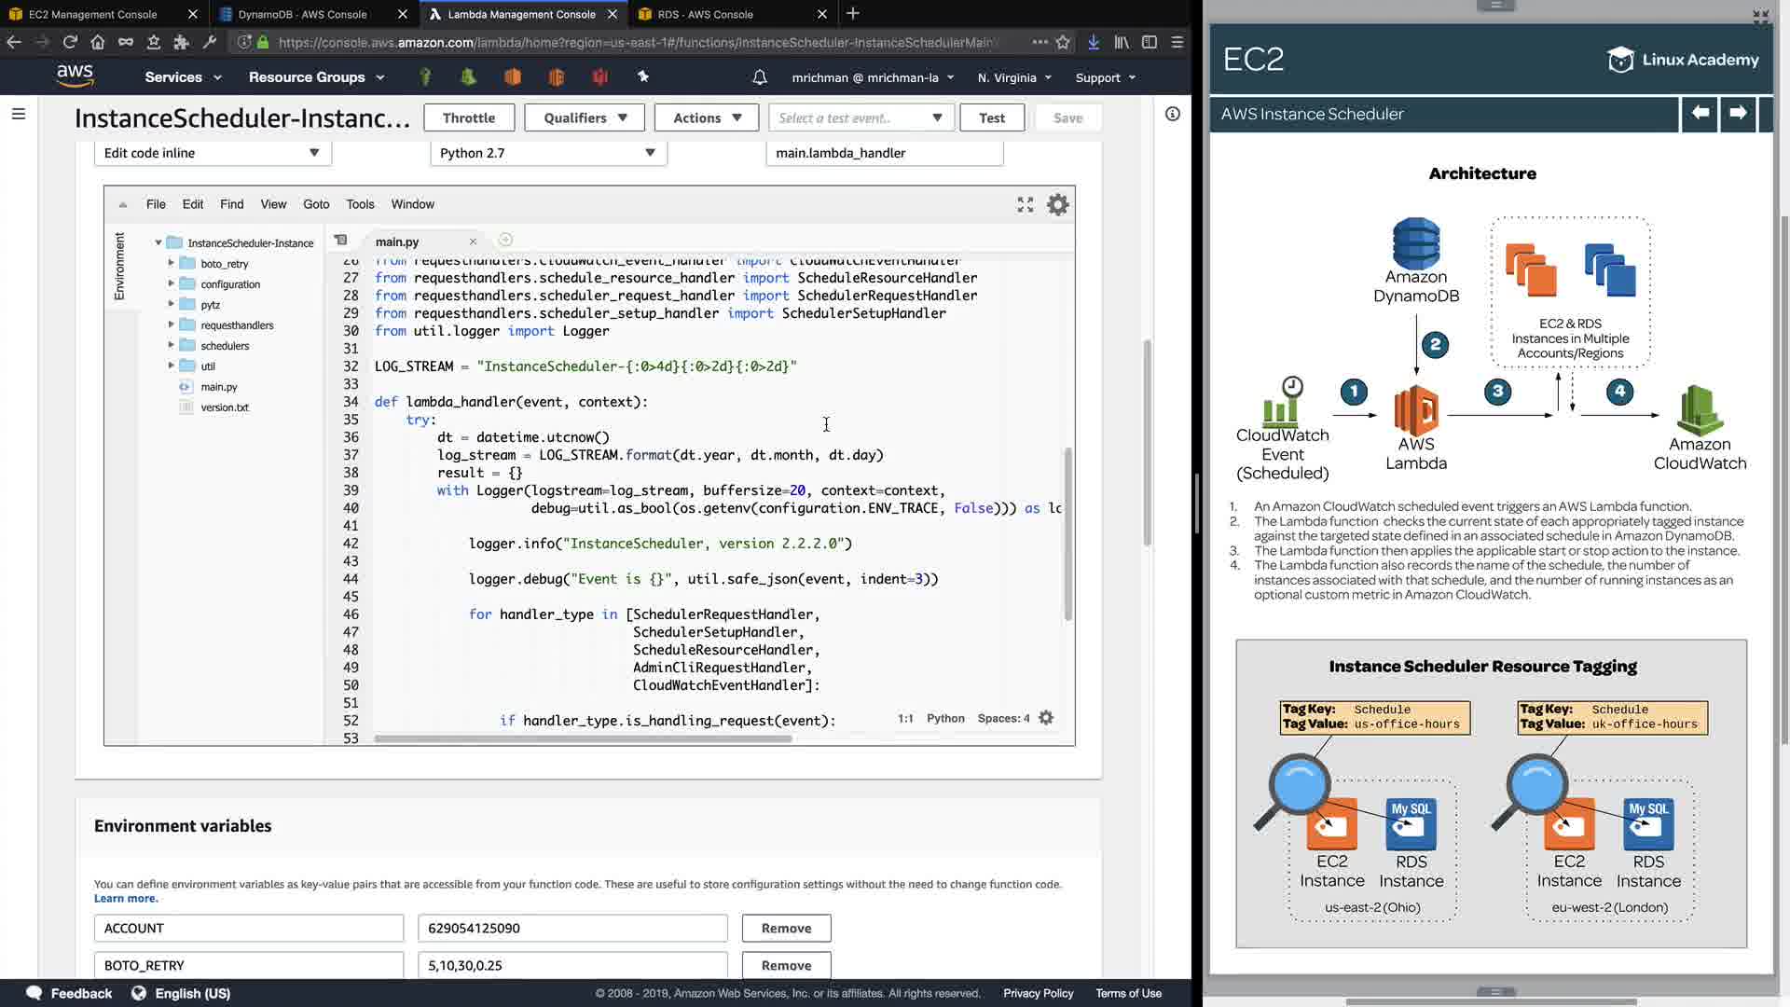The height and width of the screenshot is (1007, 1790).
Task: Open the left hamburger navigation menu
Action: (x=19, y=114)
